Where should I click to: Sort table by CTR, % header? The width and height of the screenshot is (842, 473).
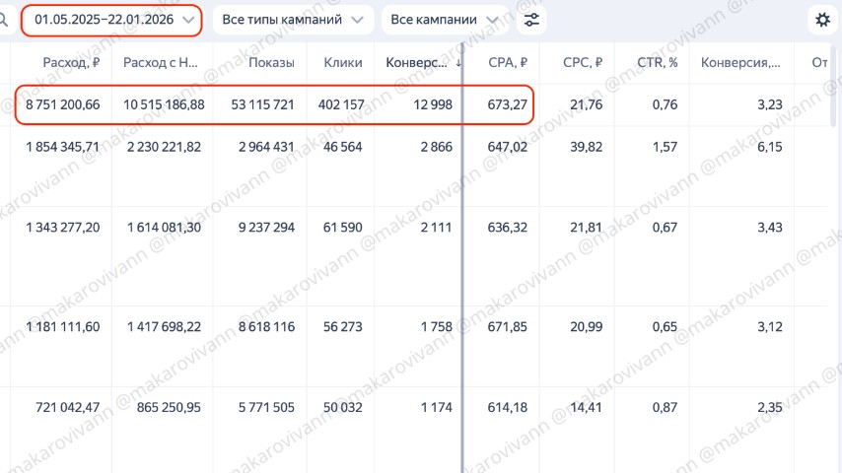pos(658,63)
